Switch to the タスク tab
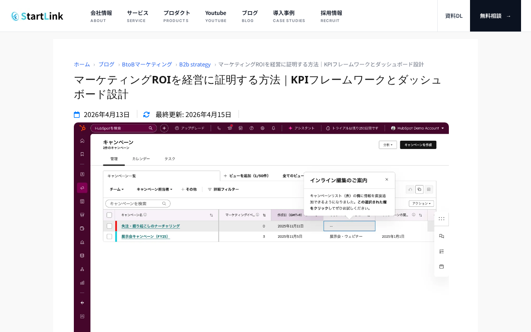This screenshot has width=531, height=332. pyautogui.click(x=170, y=159)
